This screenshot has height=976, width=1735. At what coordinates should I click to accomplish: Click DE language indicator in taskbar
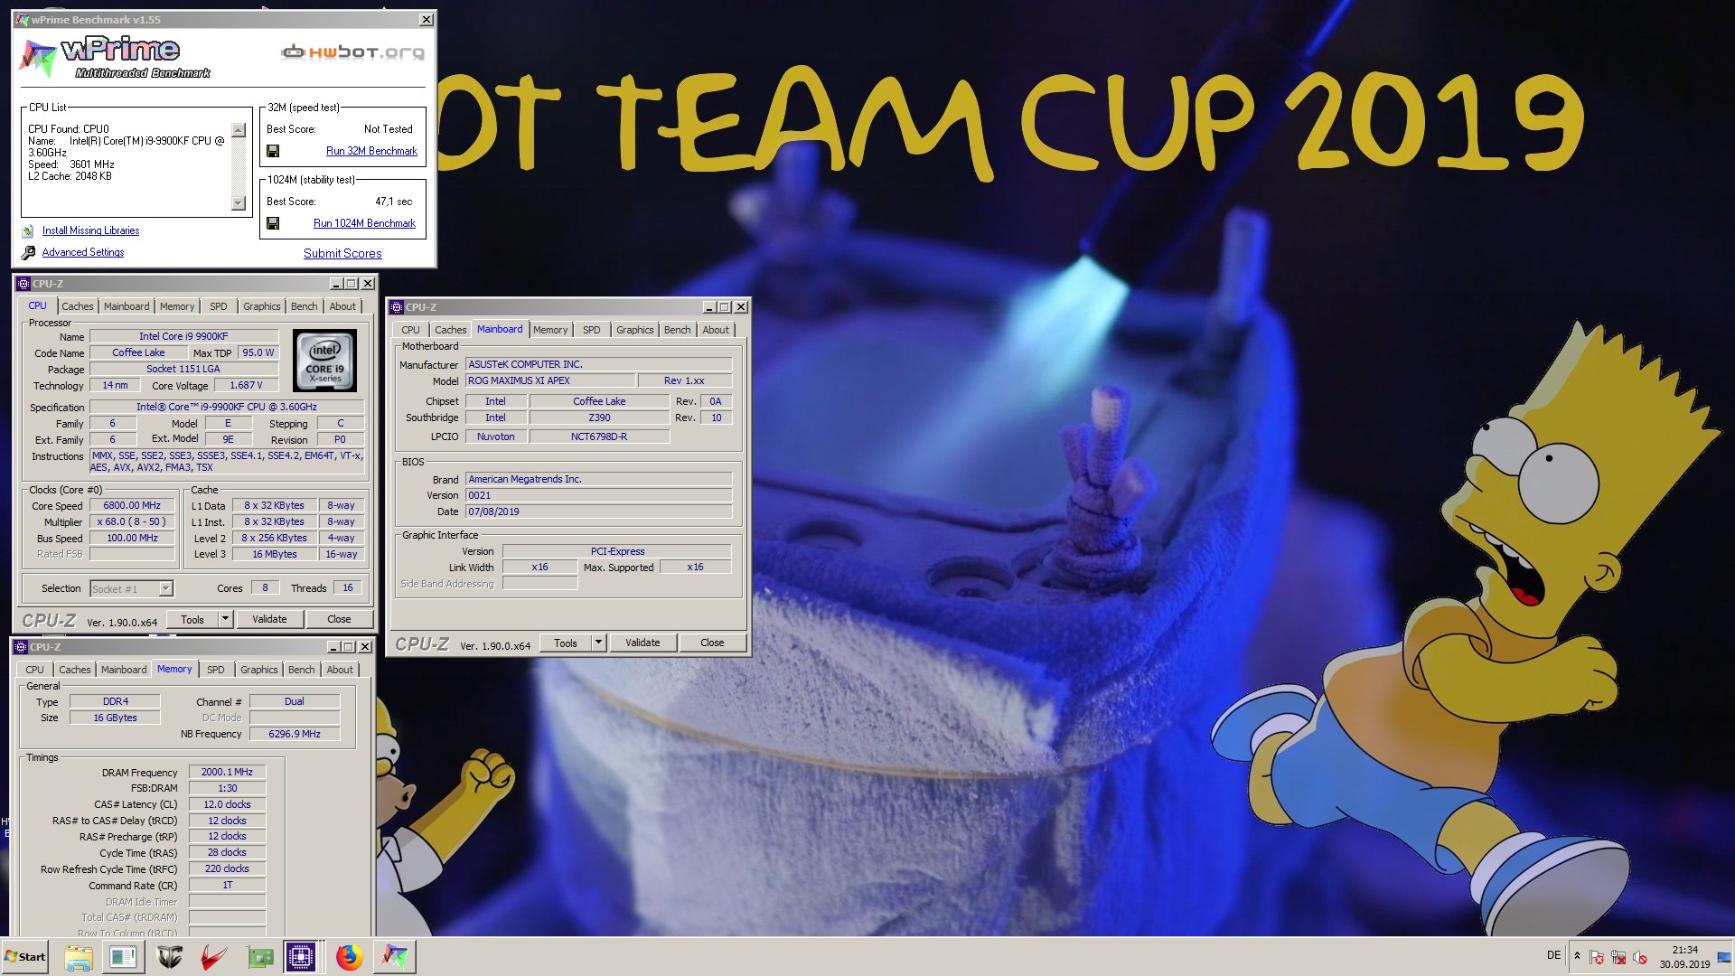click(x=1553, y=955)
